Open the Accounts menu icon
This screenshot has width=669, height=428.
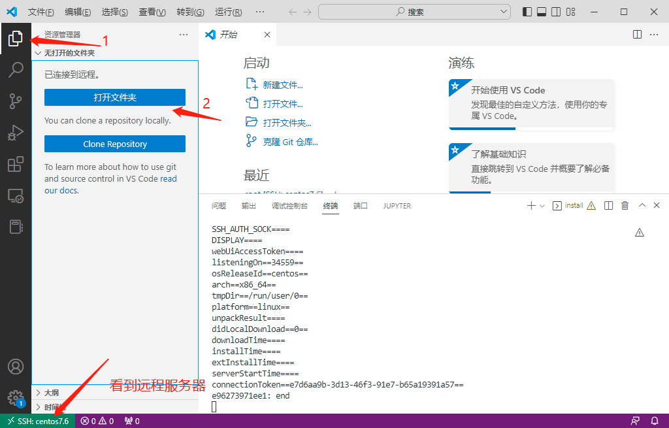point(16,367)
